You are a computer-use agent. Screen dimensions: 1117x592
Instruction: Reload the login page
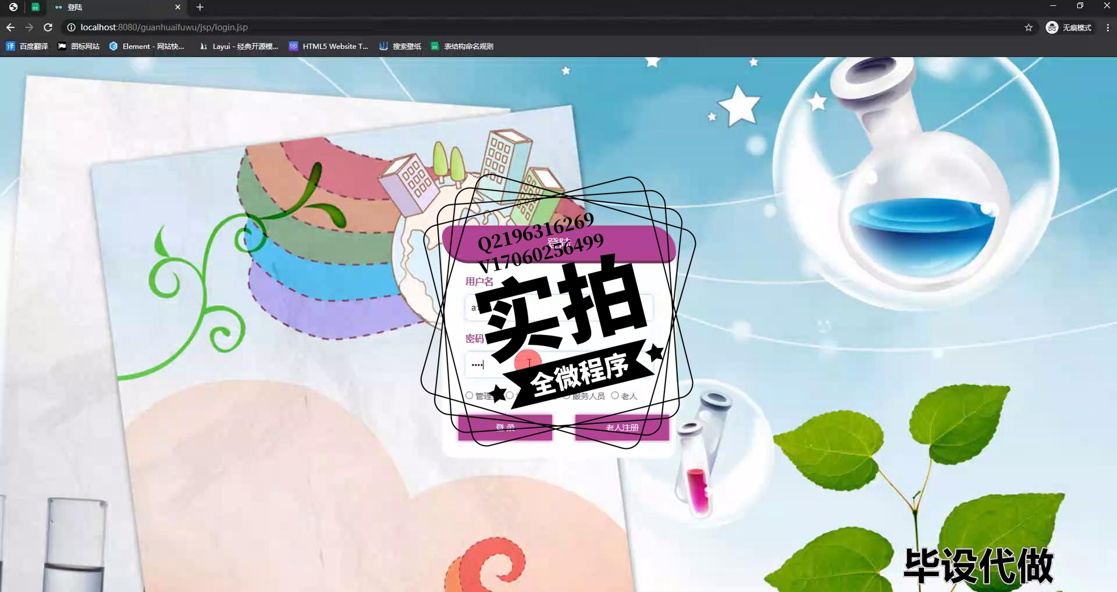click(x=48, y=27)
